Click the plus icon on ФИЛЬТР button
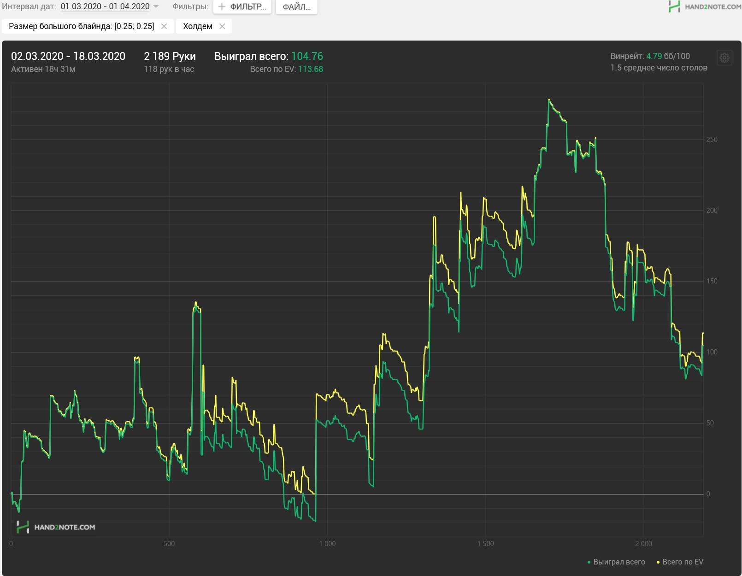This screenshot has width=742, height=576. (222, 7)
